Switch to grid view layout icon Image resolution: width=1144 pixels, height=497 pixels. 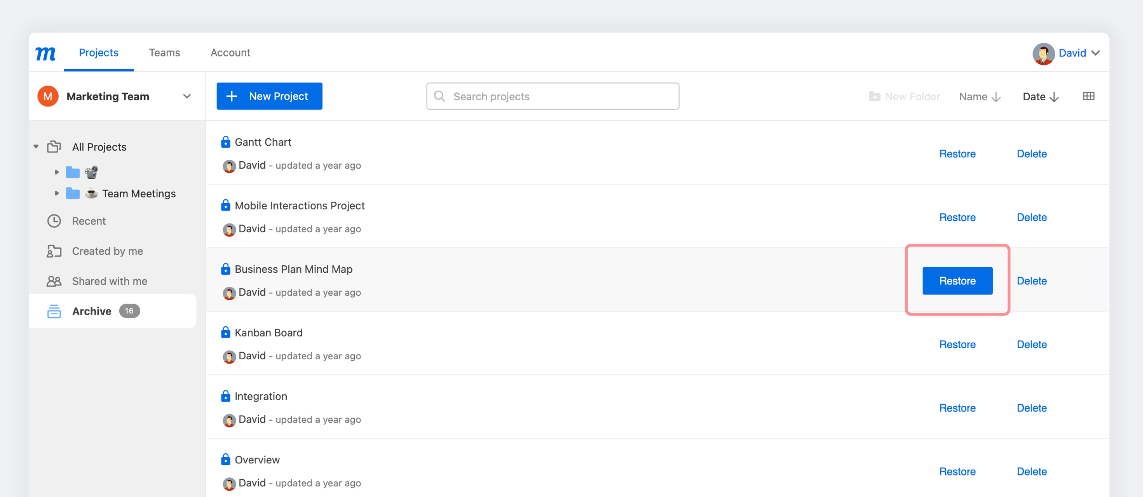[x=1088, y=96]
